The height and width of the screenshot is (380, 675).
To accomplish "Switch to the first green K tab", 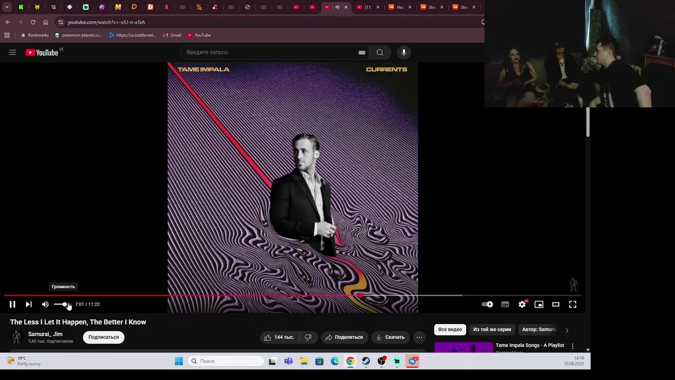I will coord(21,7).
